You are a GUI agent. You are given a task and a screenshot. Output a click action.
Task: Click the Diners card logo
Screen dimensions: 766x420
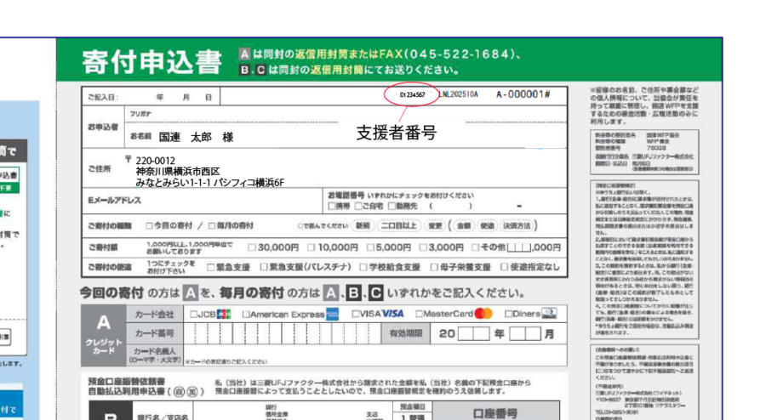548,313
